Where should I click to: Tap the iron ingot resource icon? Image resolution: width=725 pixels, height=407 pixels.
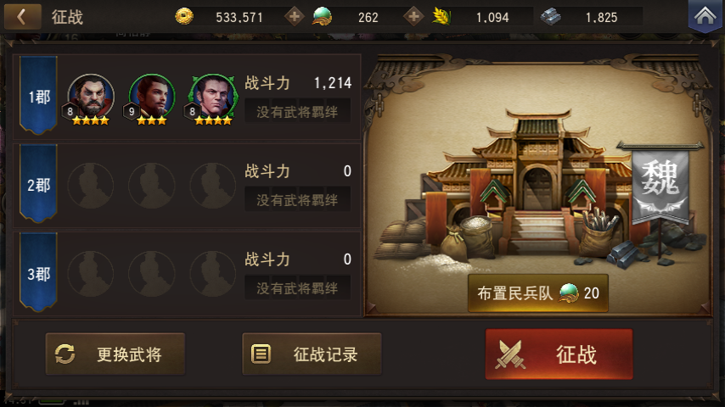point(551,17)
